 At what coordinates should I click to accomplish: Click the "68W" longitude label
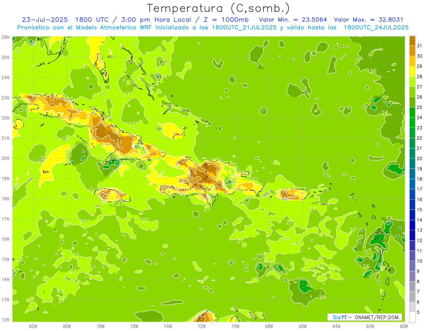(x=269, y=326)
